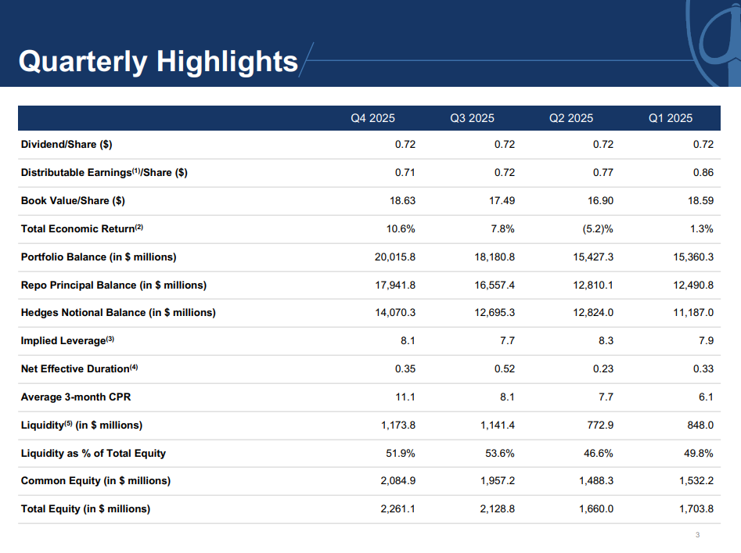Click the page number 3 in the footer
Image resolution: width=741 pixels, height=553 pixels.
pyautogui.click(x=696, y=536)
